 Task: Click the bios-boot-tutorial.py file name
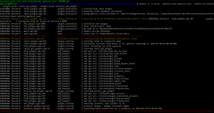point(29,1)
